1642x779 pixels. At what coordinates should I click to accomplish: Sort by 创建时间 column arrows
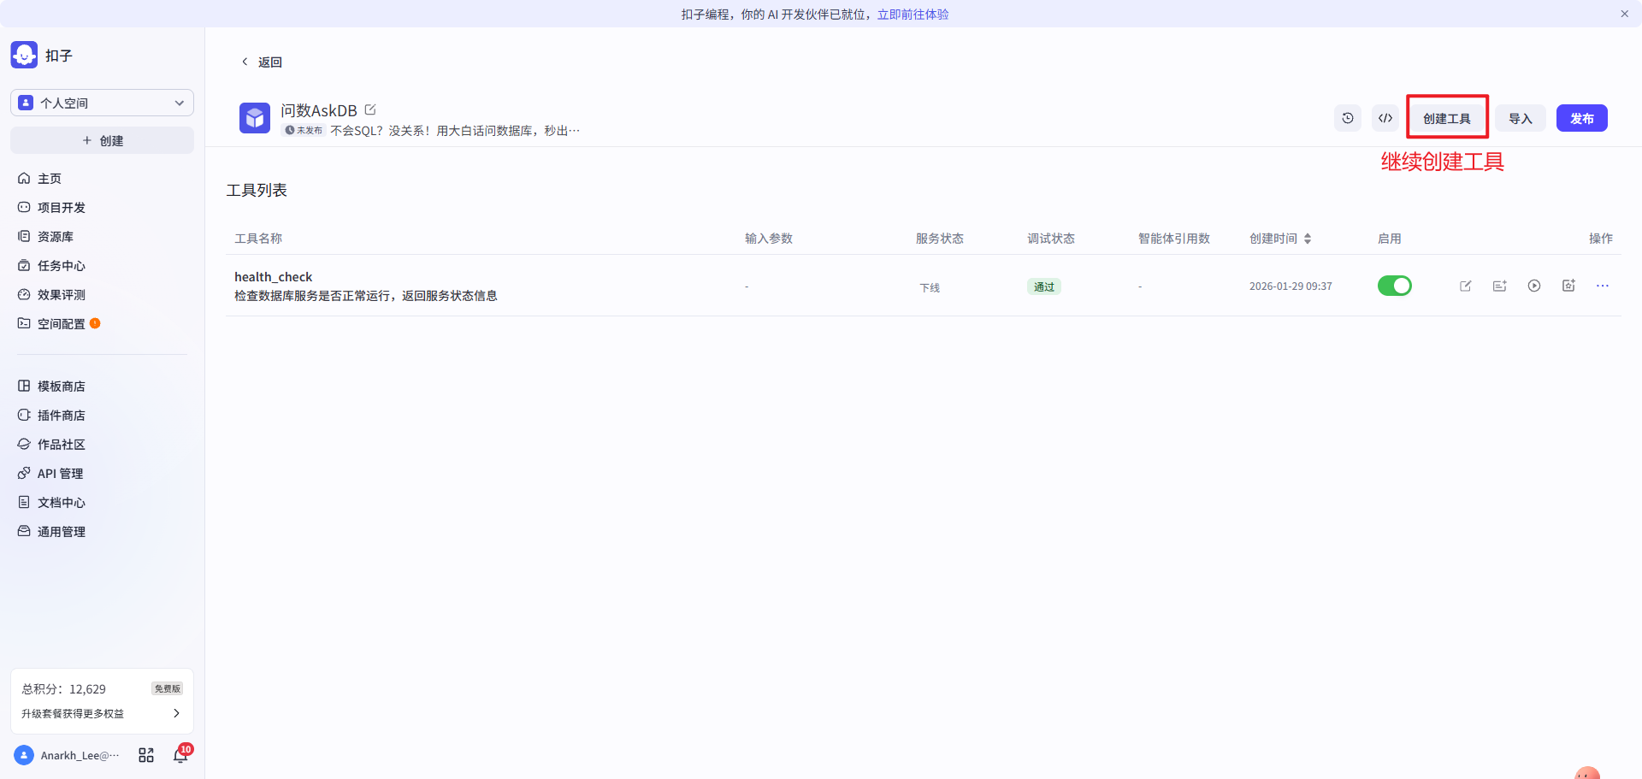coord(1308,239)
